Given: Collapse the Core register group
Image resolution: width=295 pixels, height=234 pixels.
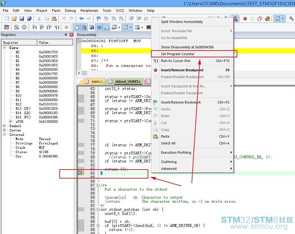Looking at the screenshot, I should [4, 48].
